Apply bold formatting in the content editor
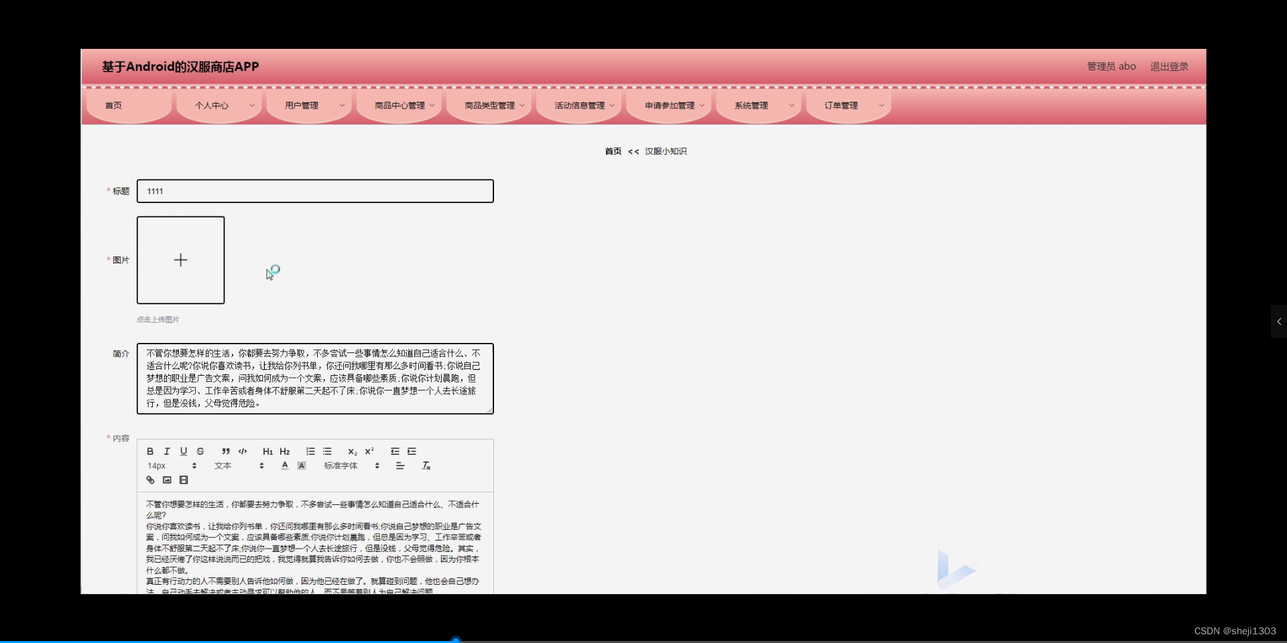The image size is (1287, 643). 150,451
